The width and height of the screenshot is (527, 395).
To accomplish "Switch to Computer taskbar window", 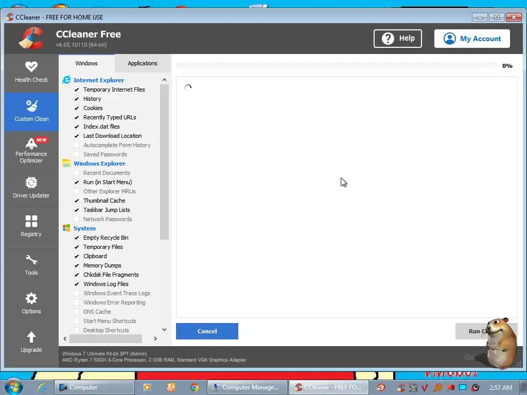I will click(x=95, y=387).
